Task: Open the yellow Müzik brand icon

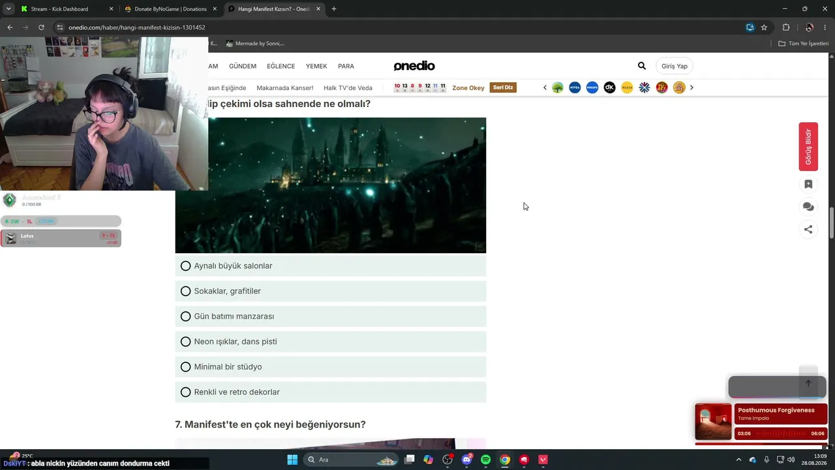Action: pyautogui.click(x=627, y=87)
